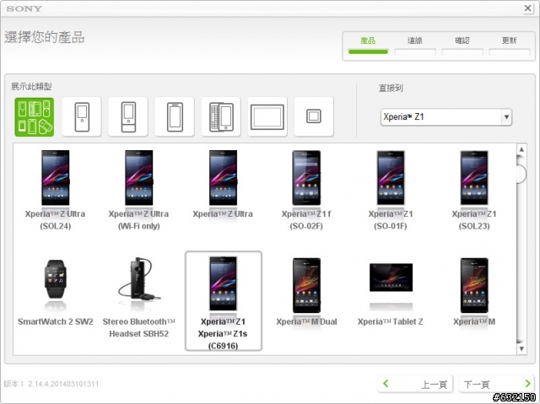Screen dimensions: 540x404
Task: Select Xperia Z1 Z1s (C6916) product
Action: tap(224, 301)
